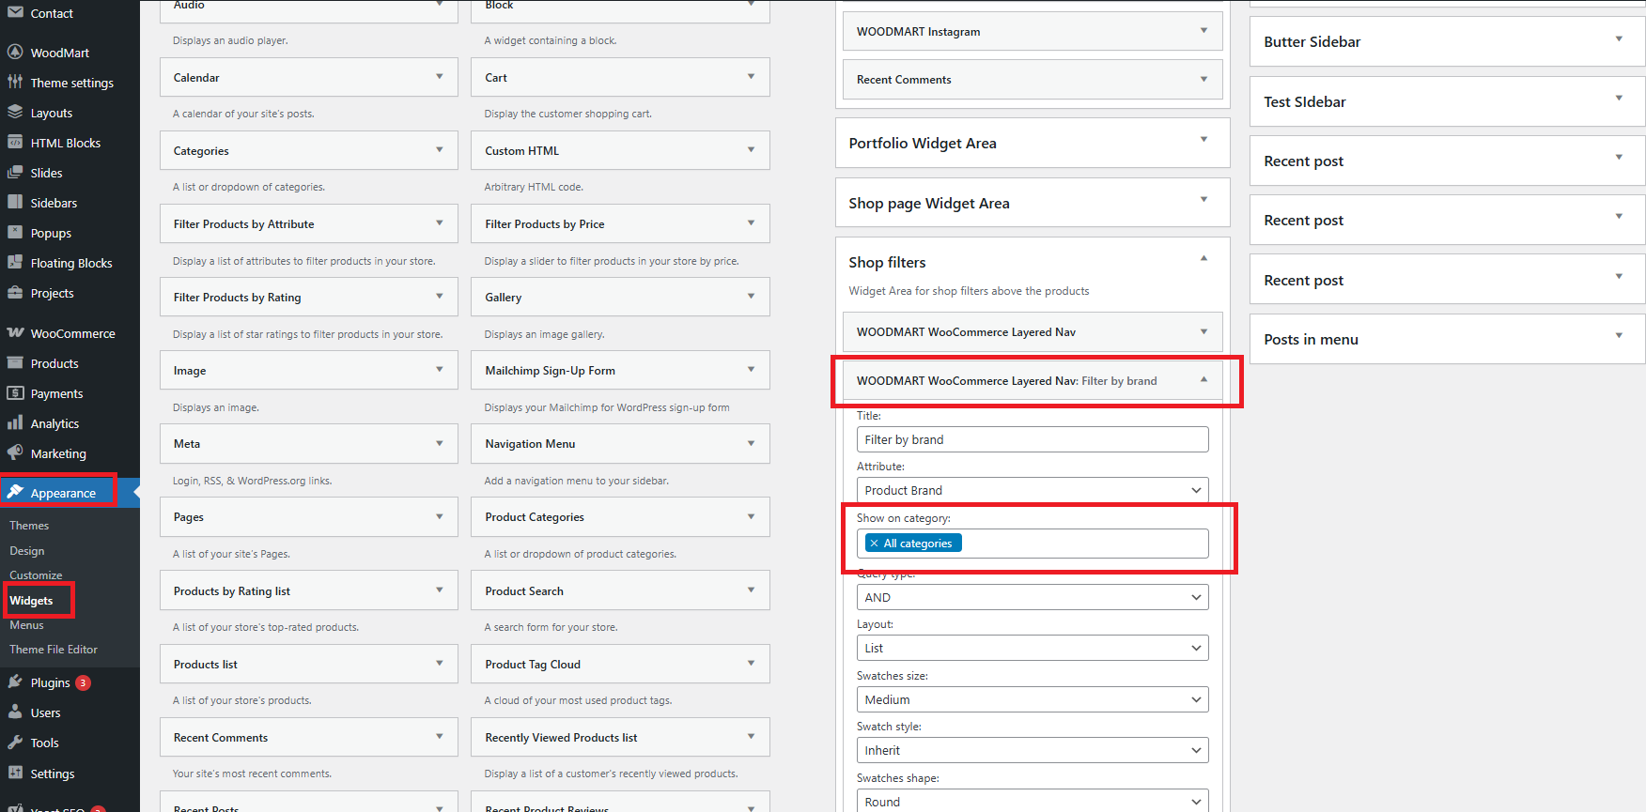Click the Projects briefcase icon
Screen dimensions: 1646x812
15,292
